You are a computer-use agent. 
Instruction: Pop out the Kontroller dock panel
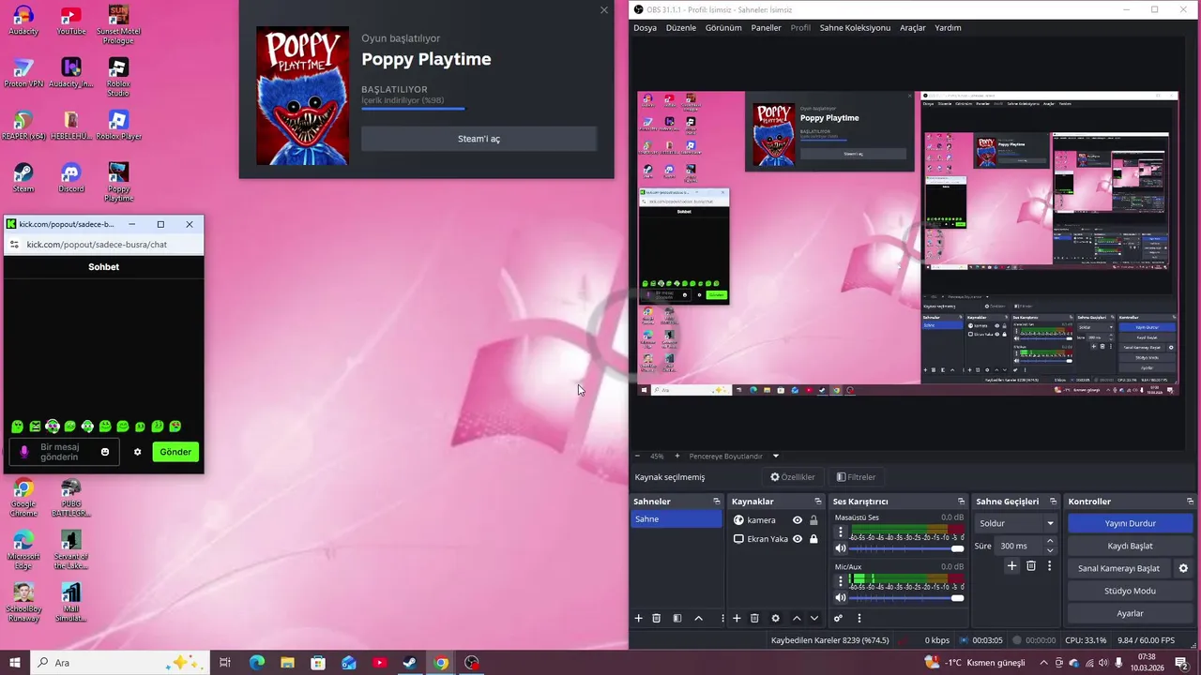1192,502
